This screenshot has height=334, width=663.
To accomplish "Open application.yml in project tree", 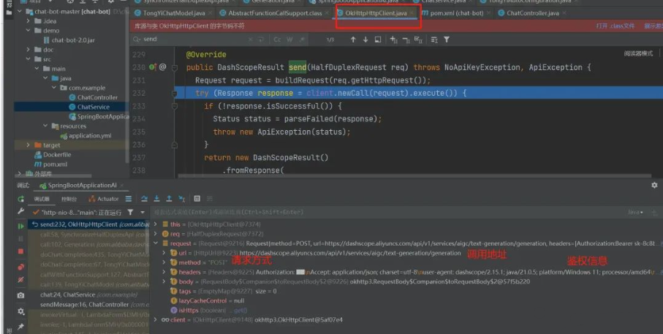I will pos(86,136).
